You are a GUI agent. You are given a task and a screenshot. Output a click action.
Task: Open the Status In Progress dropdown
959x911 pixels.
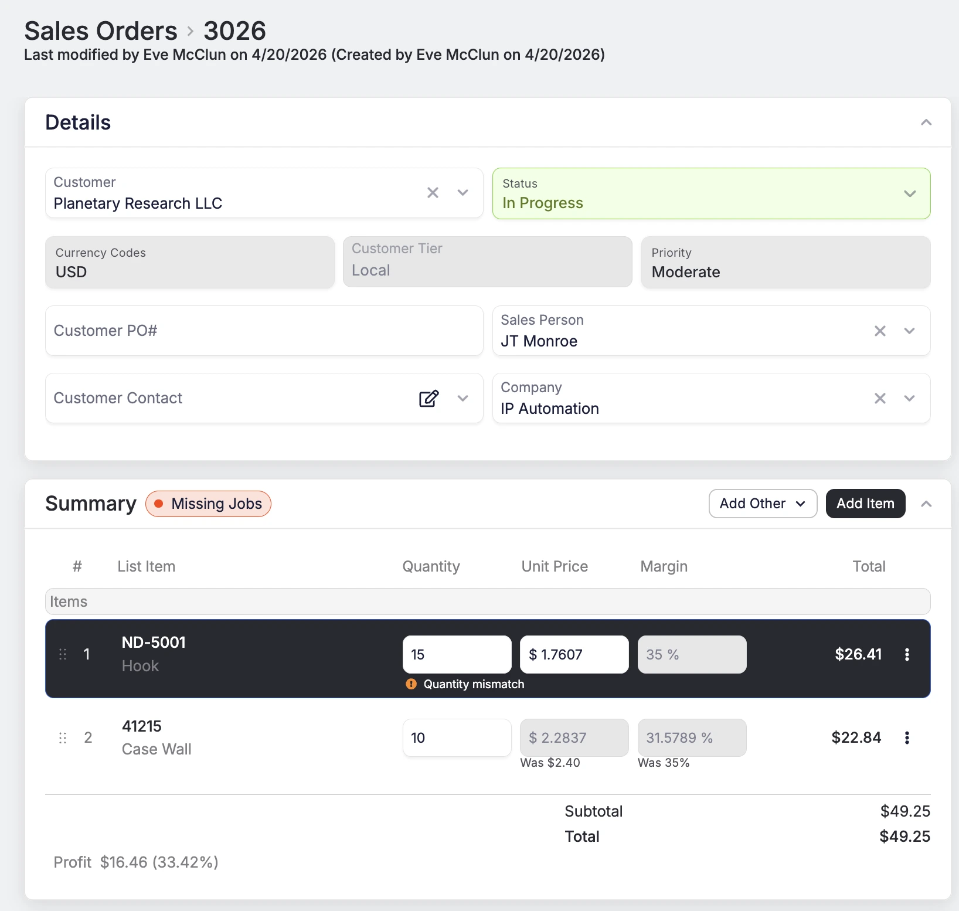pyautogui.click(x=910, y=193)
